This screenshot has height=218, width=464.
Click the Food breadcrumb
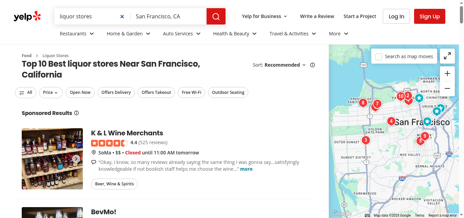click(x=26, y=55)
